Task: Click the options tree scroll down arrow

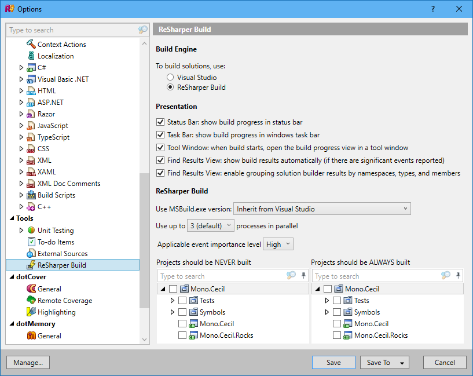Action: point(145,340)
